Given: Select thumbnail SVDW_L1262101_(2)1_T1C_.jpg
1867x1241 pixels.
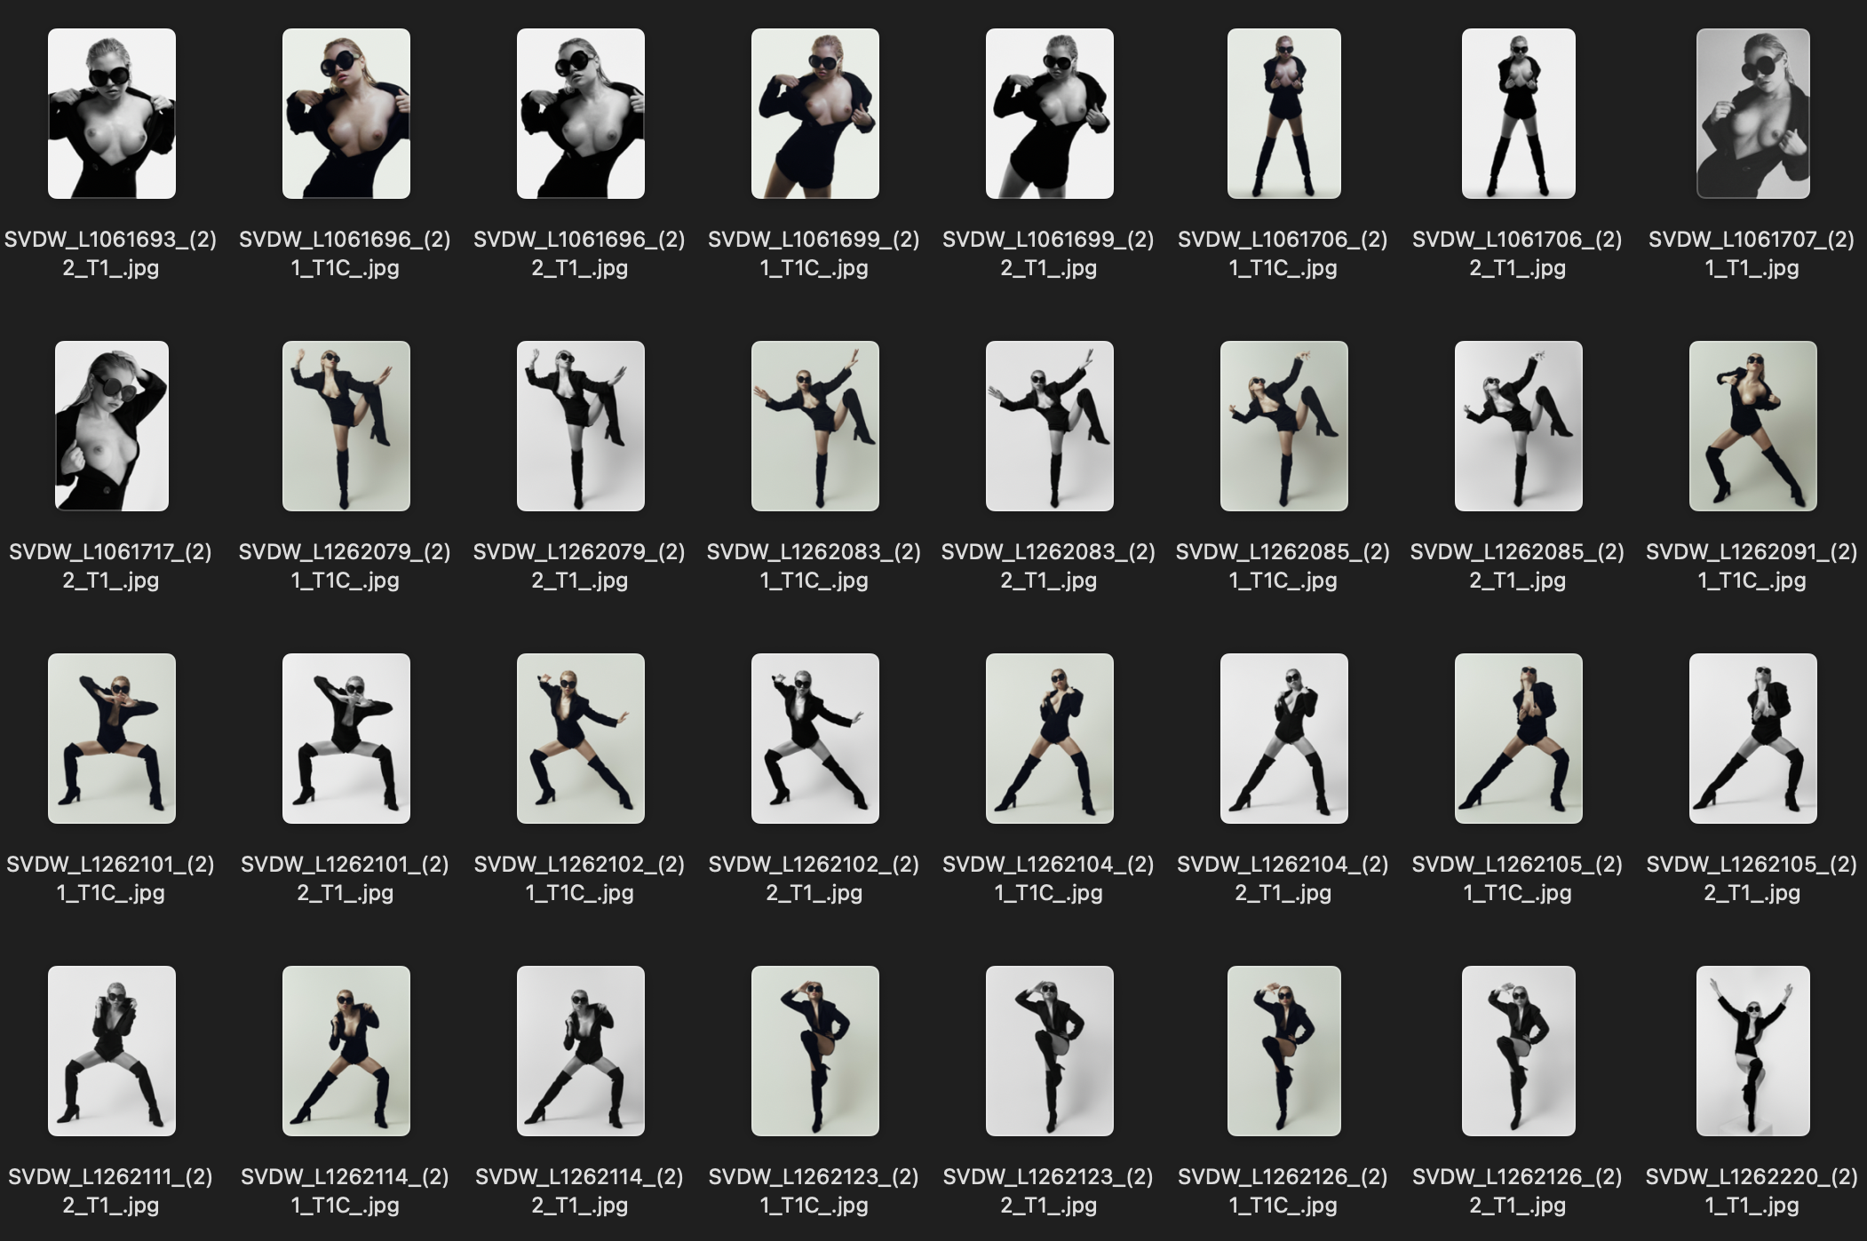Looking at the screenshot, I should (112, 739).
